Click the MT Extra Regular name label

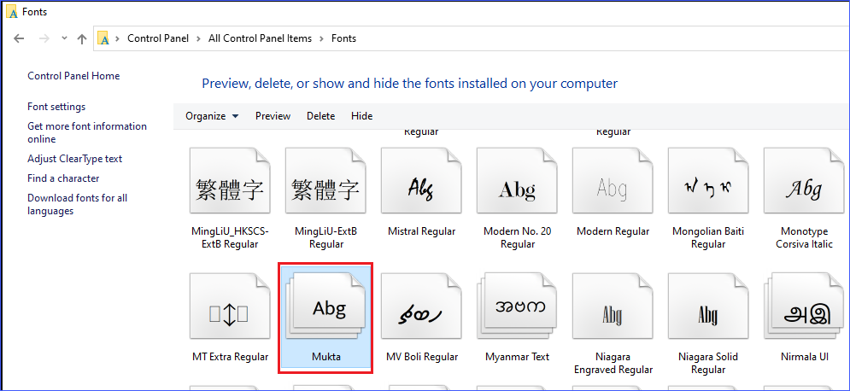tap(230, 357)
